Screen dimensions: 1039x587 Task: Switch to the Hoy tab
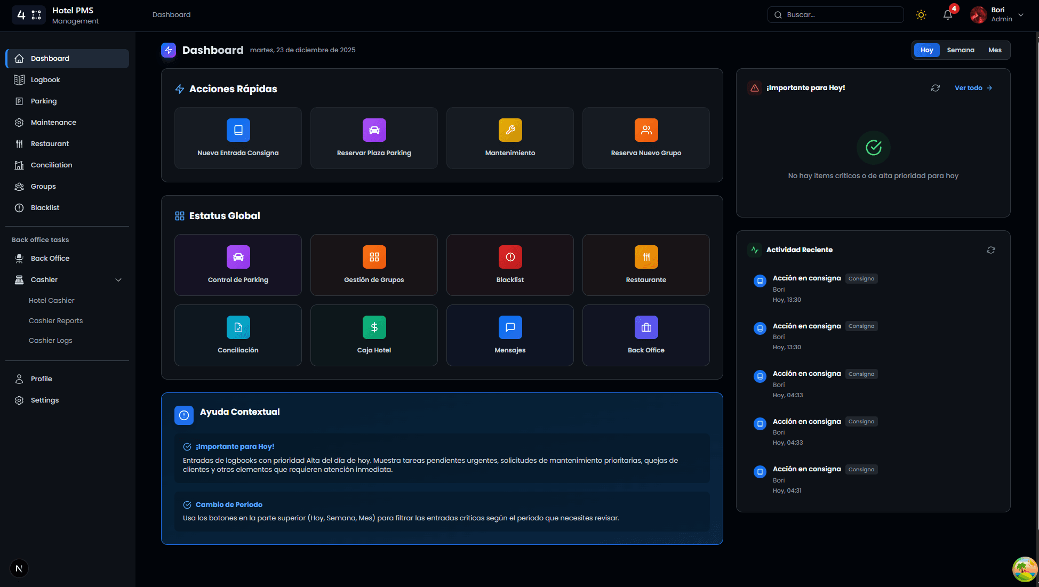(x=926, y=50)
